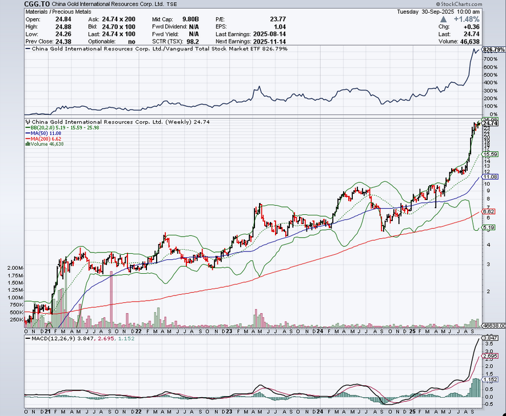This screenshot has height=416, width=506.
Task: Click the SCTR (TSX) value 98.2
Action: click(193, 42)
